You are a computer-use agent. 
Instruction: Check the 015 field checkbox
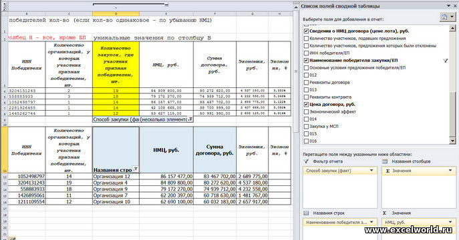pos(306,134)
